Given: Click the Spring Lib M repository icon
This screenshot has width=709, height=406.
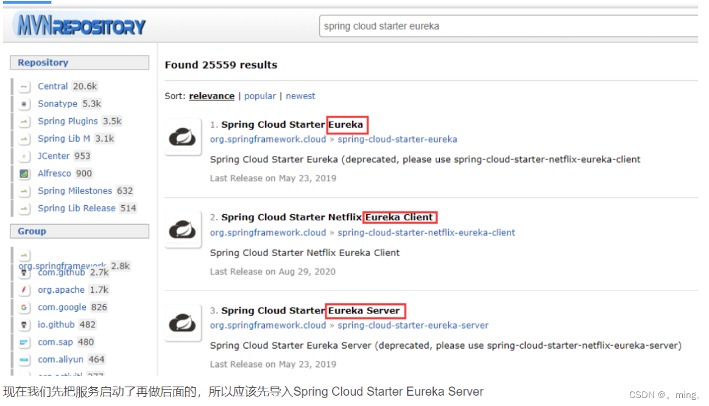Looking at the screenshot, I should coord(24,139).
